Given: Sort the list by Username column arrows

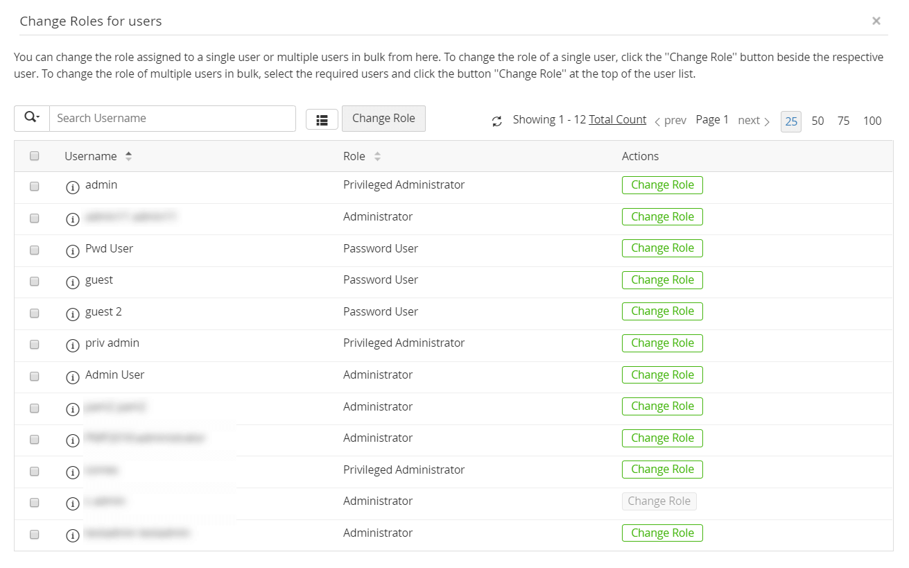Looking at the screenshot, I should click(128, 157).
